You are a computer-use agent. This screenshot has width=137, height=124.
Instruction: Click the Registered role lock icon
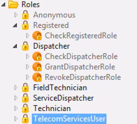(25, 25)
